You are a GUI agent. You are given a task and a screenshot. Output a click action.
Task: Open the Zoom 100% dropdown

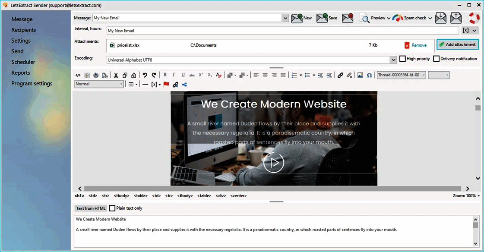point(466,196)
